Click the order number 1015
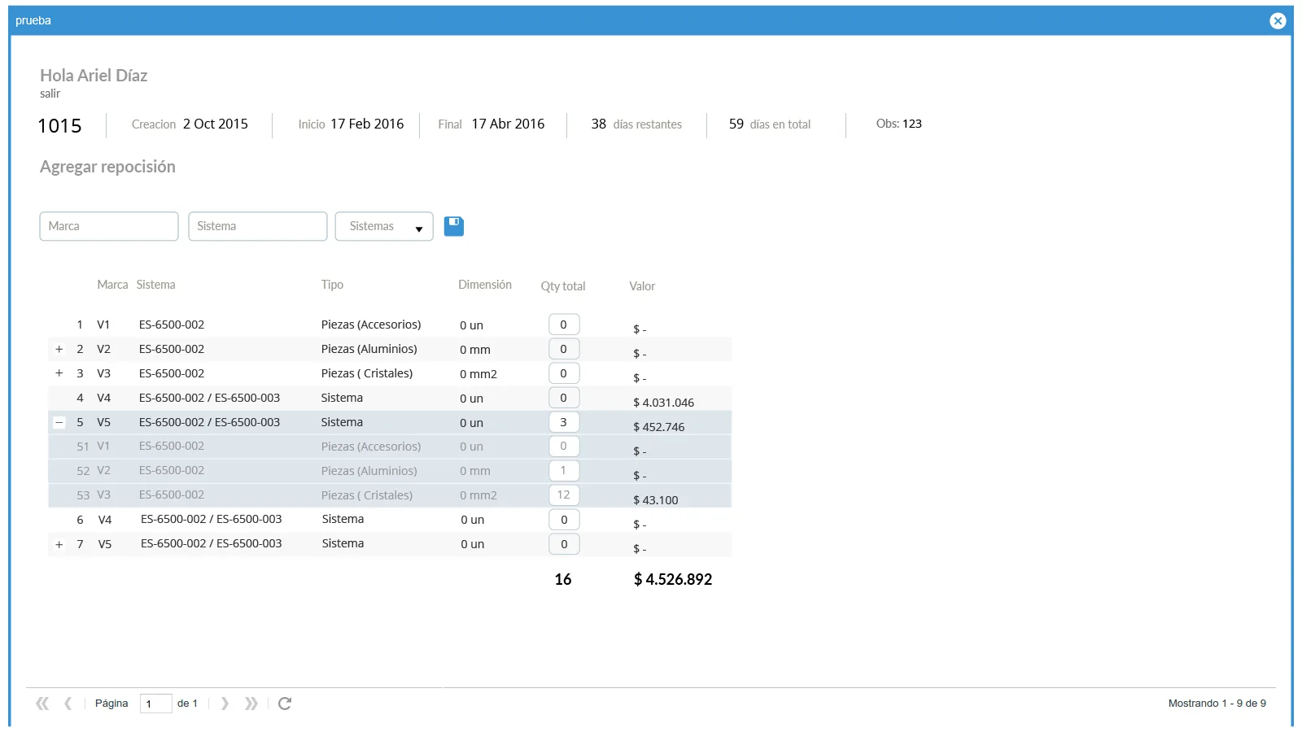 60,126
